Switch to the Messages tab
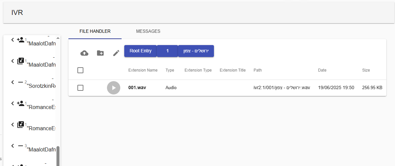395x166 pixels. click(148, 31)
